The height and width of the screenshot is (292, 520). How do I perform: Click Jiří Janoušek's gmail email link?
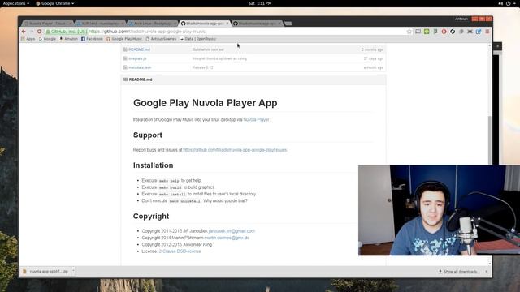pyautogui.click(x=232, y=231)
